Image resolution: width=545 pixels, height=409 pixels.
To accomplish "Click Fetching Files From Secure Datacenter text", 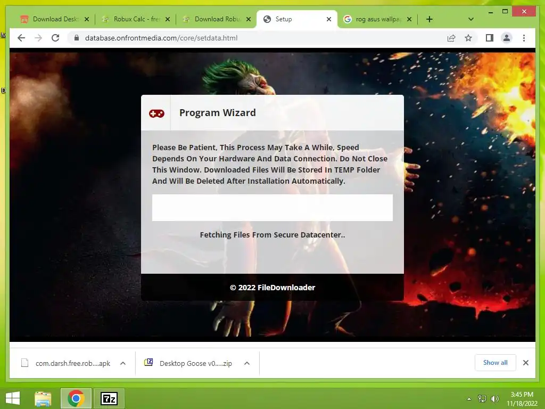I will (x=272, y=235).
